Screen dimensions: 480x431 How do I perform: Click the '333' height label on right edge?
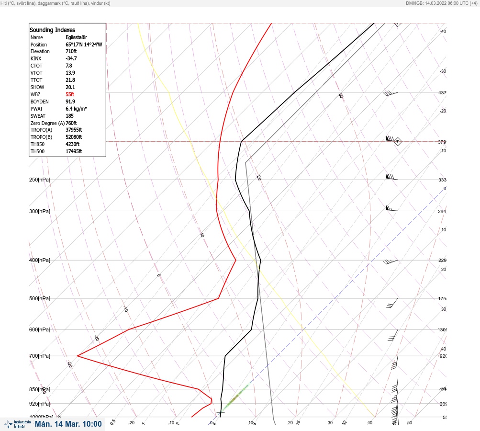coord(442,180)
